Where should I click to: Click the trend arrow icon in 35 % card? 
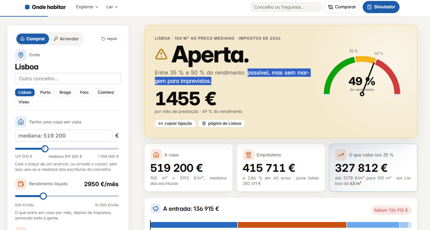pyautogui.click(x=341, y=155)
